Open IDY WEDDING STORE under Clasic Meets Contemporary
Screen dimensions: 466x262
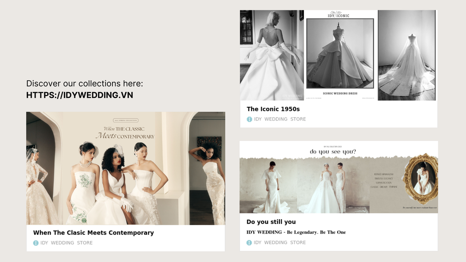(x=66, y=243)
